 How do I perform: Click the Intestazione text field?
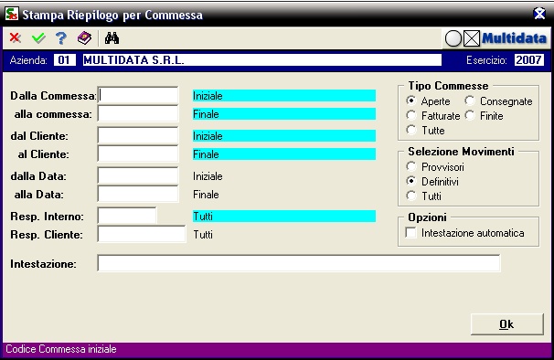tap(299, 263)
